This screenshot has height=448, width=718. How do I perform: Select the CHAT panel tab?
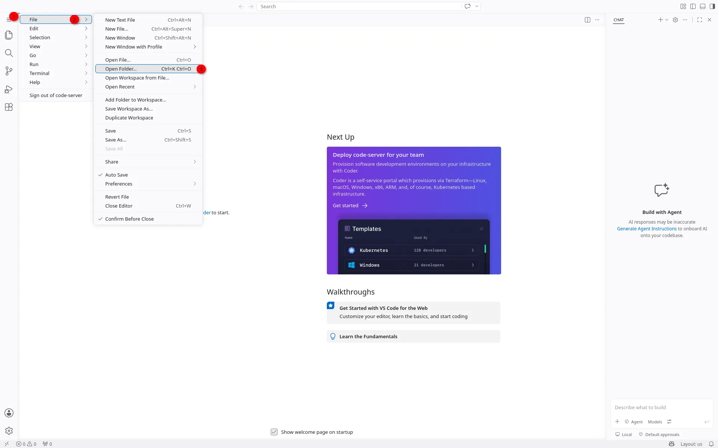coord(619,20)
